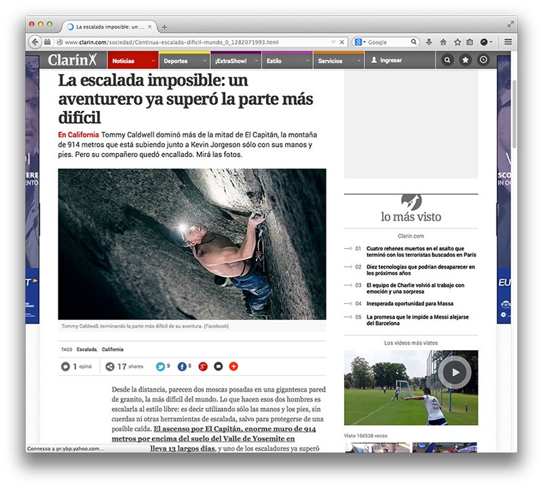The image size is (543, 488).
Task: Click the Clarín logo
Action: (73, 60)
